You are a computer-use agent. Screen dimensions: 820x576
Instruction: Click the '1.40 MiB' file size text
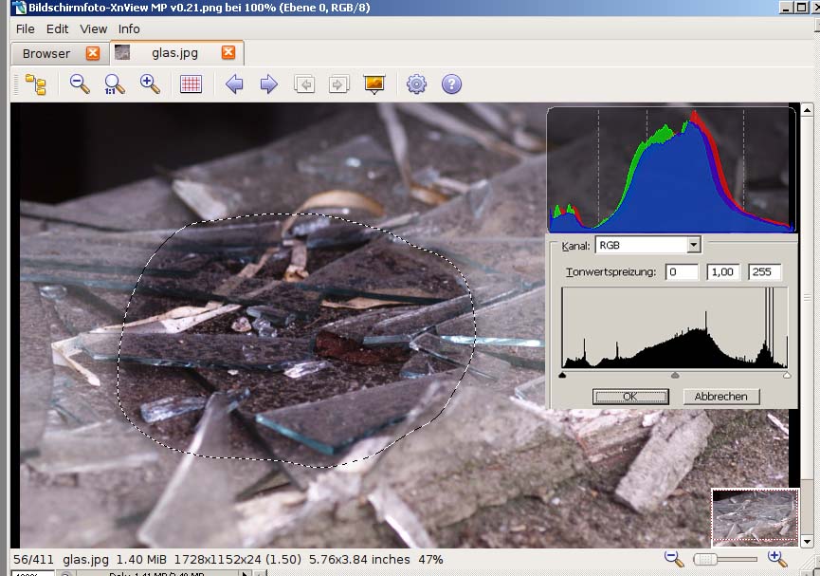click(141, 559)
